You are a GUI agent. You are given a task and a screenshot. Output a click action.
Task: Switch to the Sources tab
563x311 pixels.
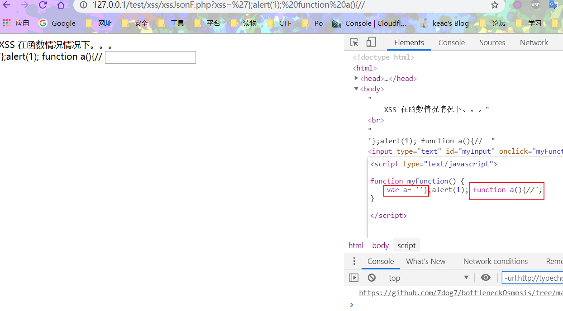pos(492,42)
